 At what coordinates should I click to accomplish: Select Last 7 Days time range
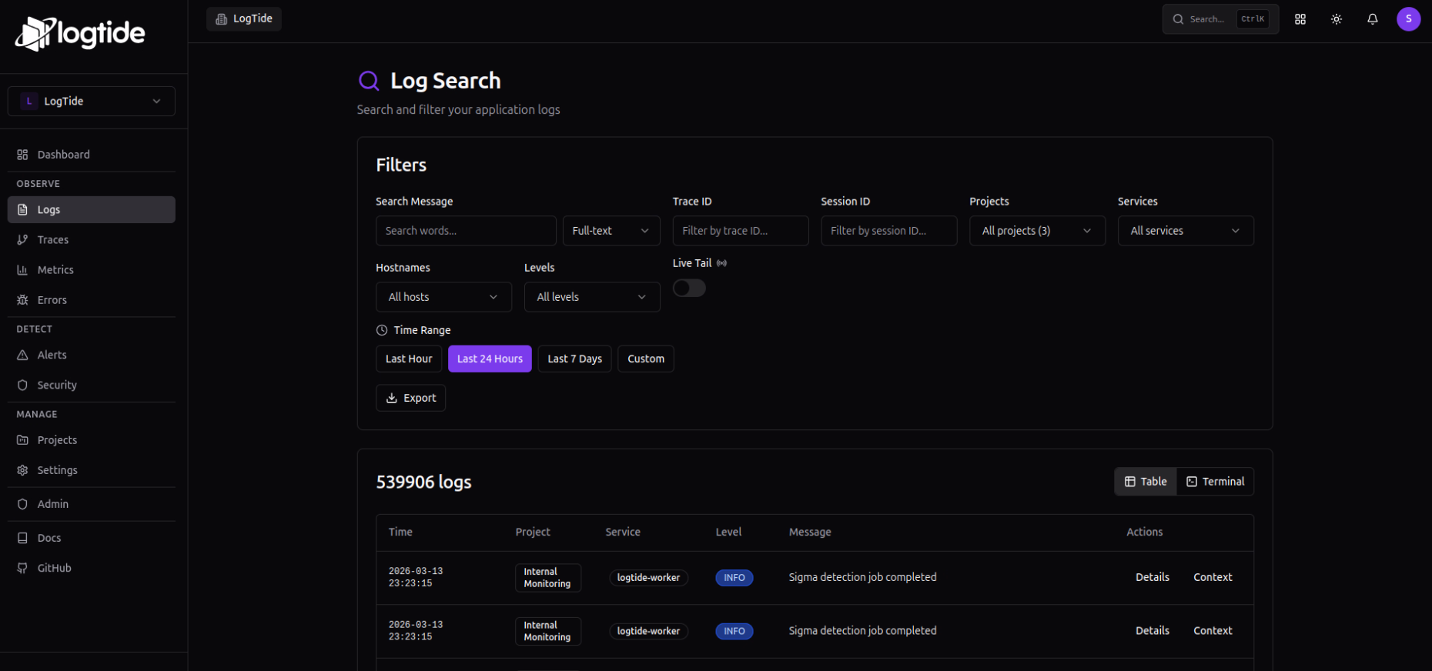click(x=575, y=359)
